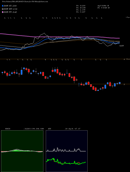The height and width of the screenshot is (172, 130).
Task: Click the '2' price axis label
Action: (124, 84)
